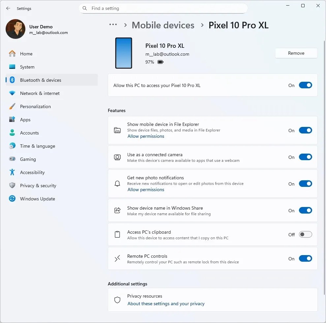Click the Remove button for Pixel 10 Pro XL
Screen dimensions: 326x323
pyautogui.click(x=296, y=53)
